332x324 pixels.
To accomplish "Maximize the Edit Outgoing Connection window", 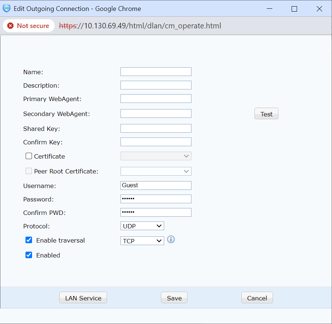I will point(294,9).
